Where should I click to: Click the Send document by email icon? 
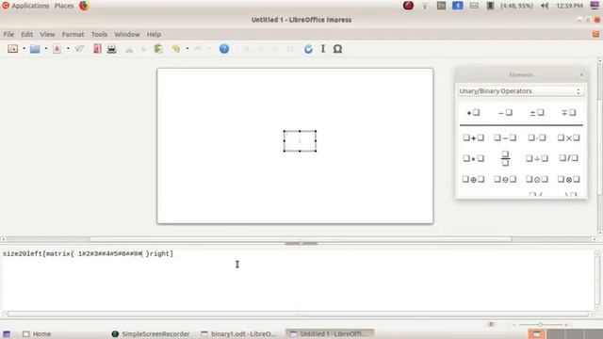[x=79, y=49]
